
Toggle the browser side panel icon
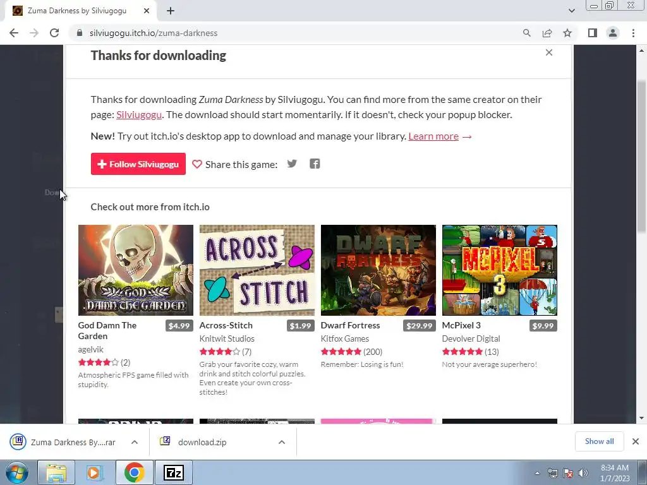point(593,33)
